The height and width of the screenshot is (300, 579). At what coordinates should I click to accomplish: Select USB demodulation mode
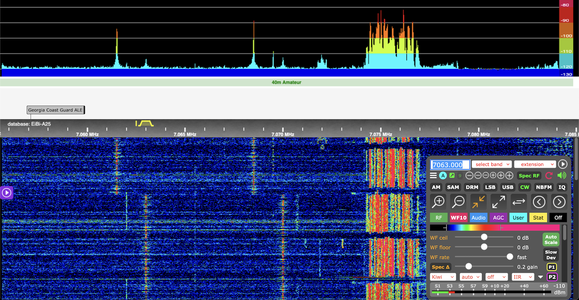click(508, 187)
